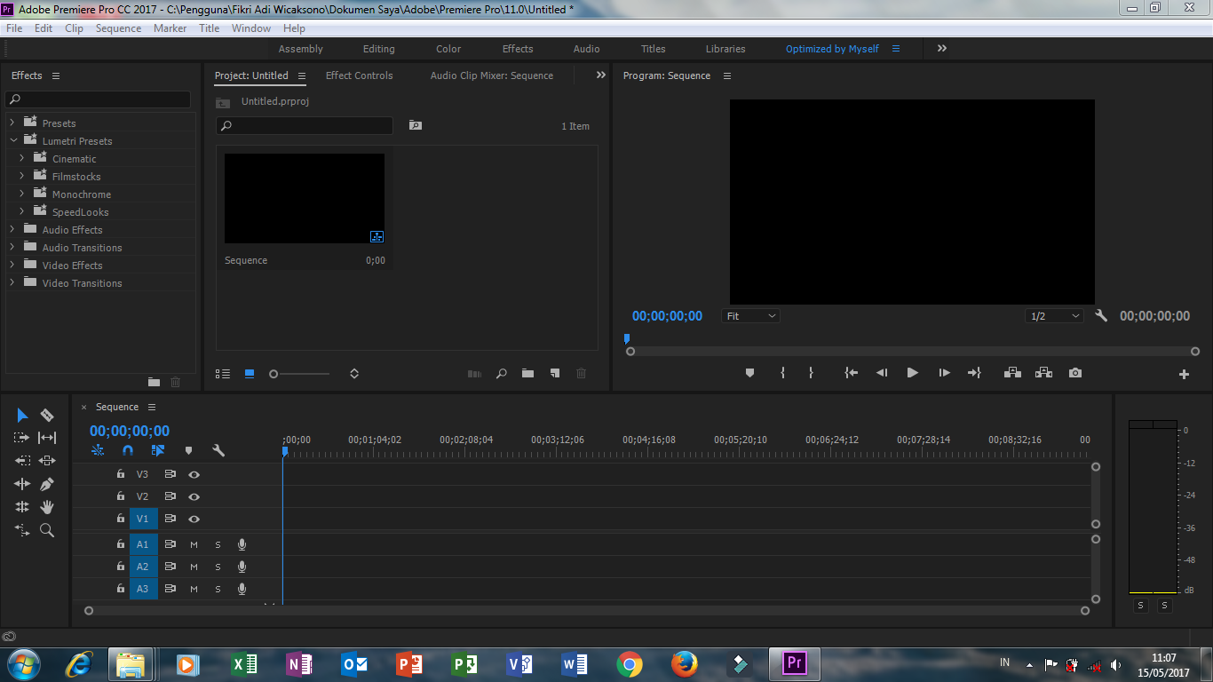This screenshot has width=1213, height=682.
Task: Expand the Audio Effects folder
Action: (x=12, y=230)
